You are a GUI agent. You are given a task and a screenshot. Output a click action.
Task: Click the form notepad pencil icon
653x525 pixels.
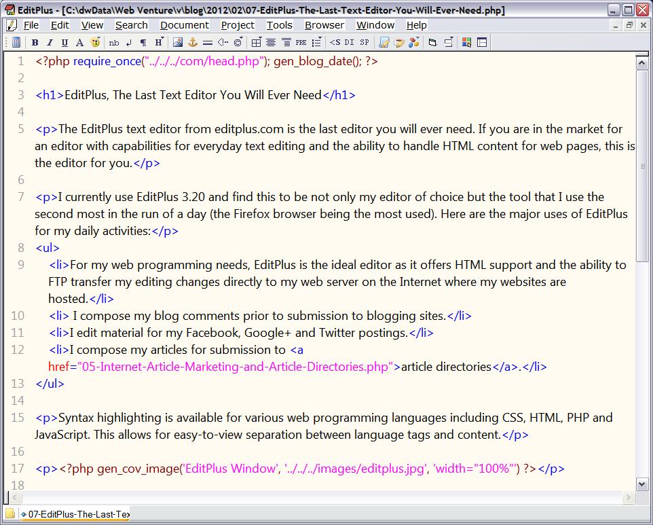point(384,43)
